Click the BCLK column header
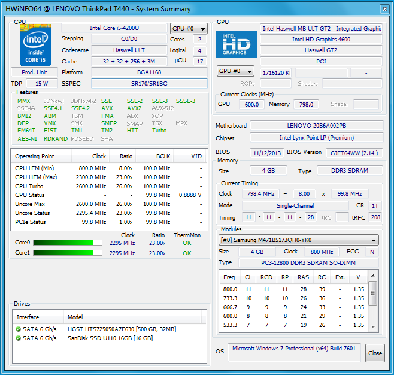 pyautogui.click(x=154, y=156)
